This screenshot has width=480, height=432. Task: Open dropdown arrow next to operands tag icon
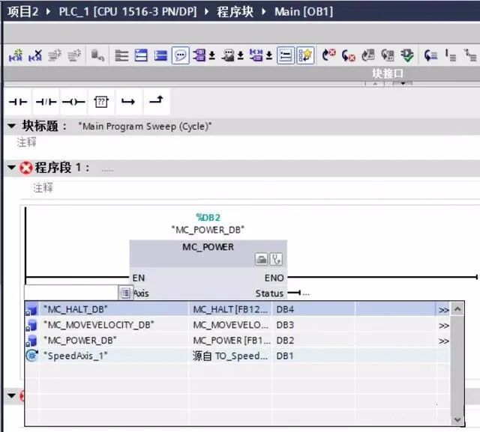point(211,55)
